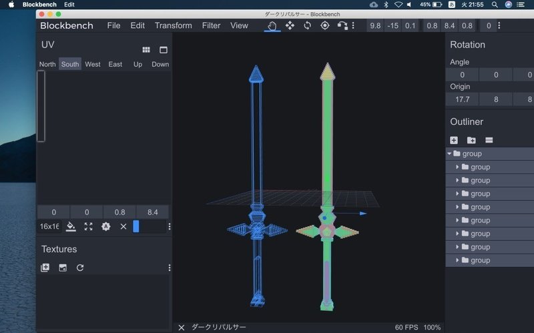534x333 pixels.
Task: Open the View menu
Action: click(x=239, y=25)
